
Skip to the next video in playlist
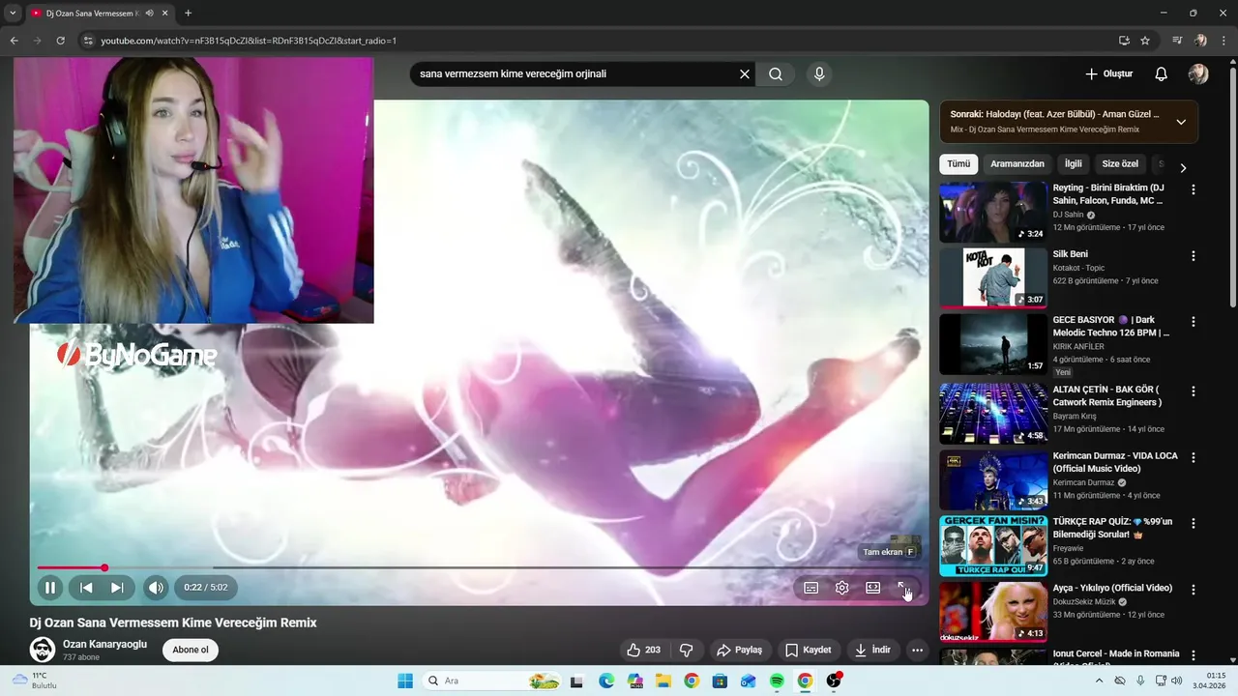117,587
